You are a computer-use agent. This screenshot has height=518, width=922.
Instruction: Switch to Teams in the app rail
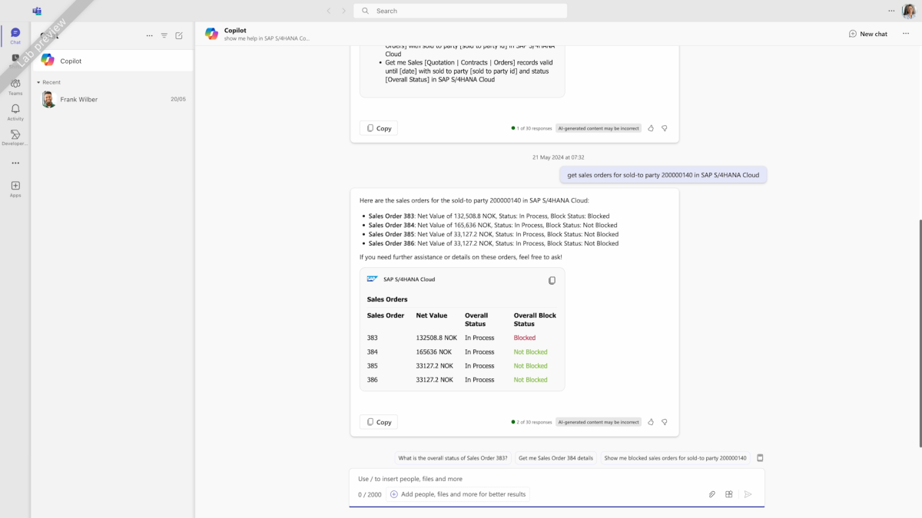[15, 86]
